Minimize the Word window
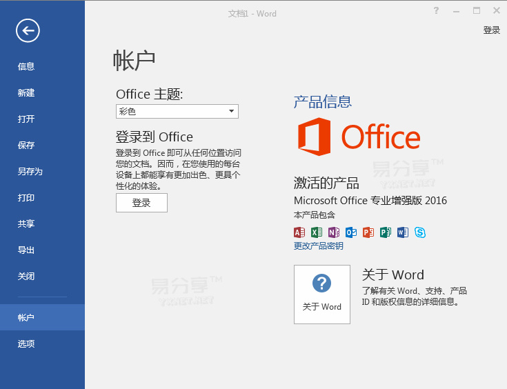 [456, 11]
